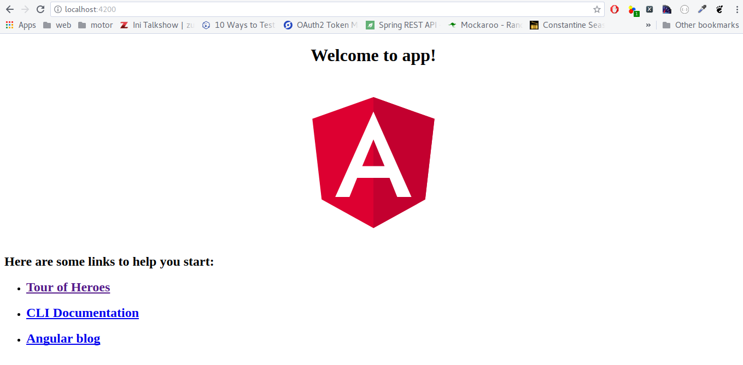Open the speedometer gauge extension
Viewport: 743px width, 365px height.
(666, 9)
